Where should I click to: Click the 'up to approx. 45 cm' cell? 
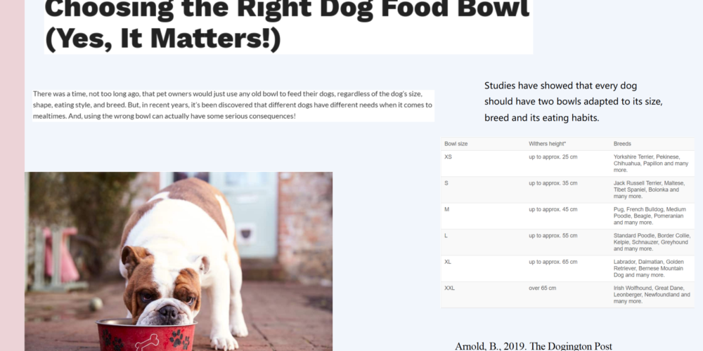553,209
